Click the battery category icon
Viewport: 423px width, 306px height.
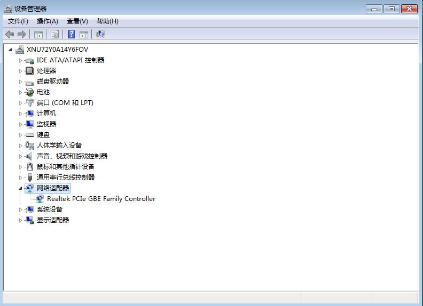pos(30,92)
